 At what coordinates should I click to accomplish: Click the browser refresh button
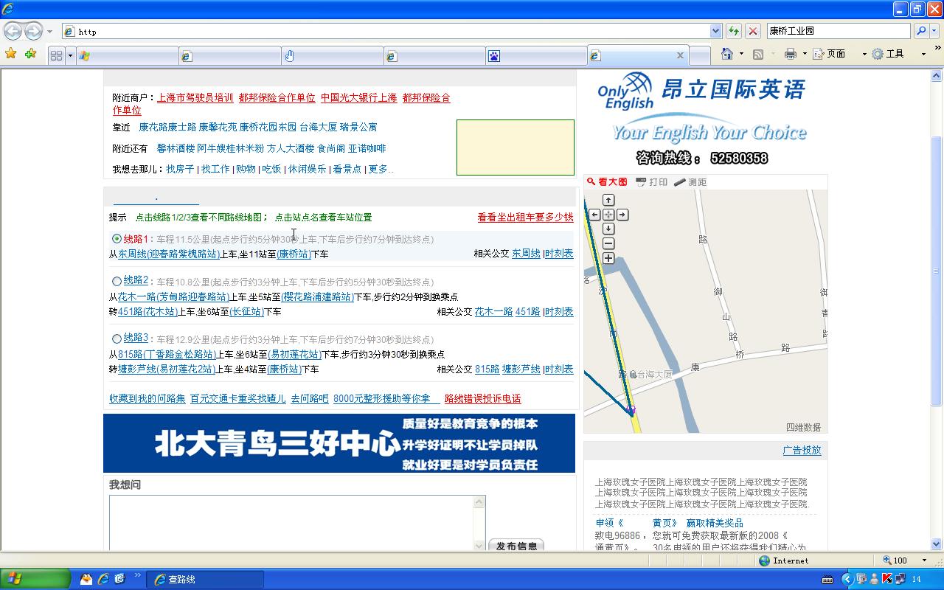pyautogui.click(x=733, y=31)
